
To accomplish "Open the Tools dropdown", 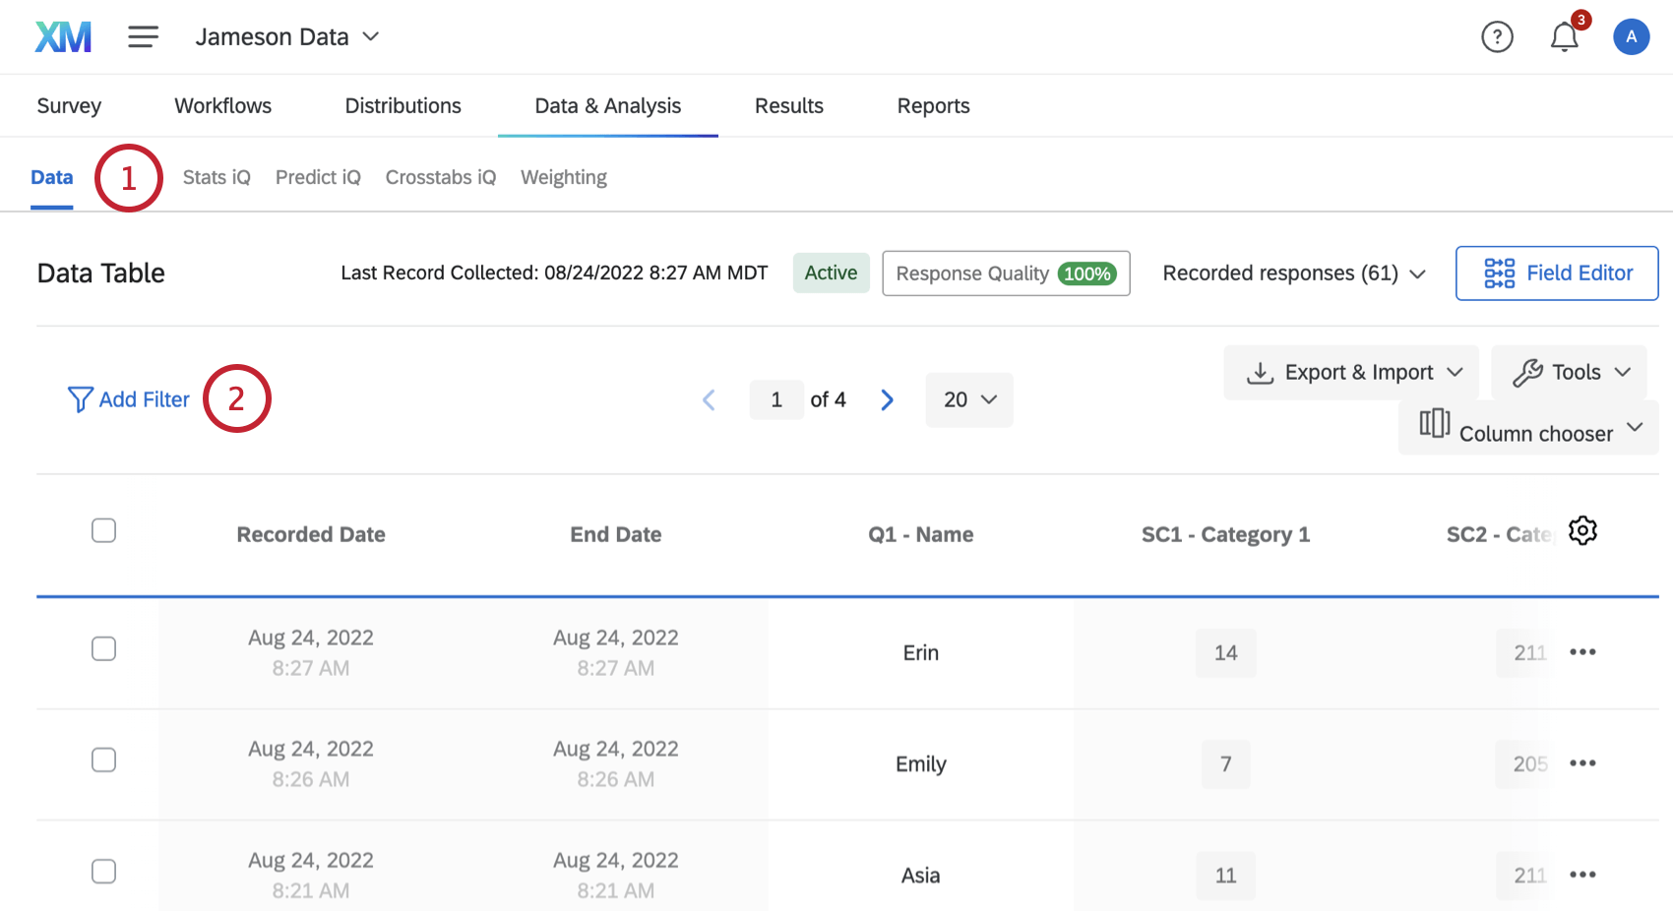I will click(x=1571, y=373).
